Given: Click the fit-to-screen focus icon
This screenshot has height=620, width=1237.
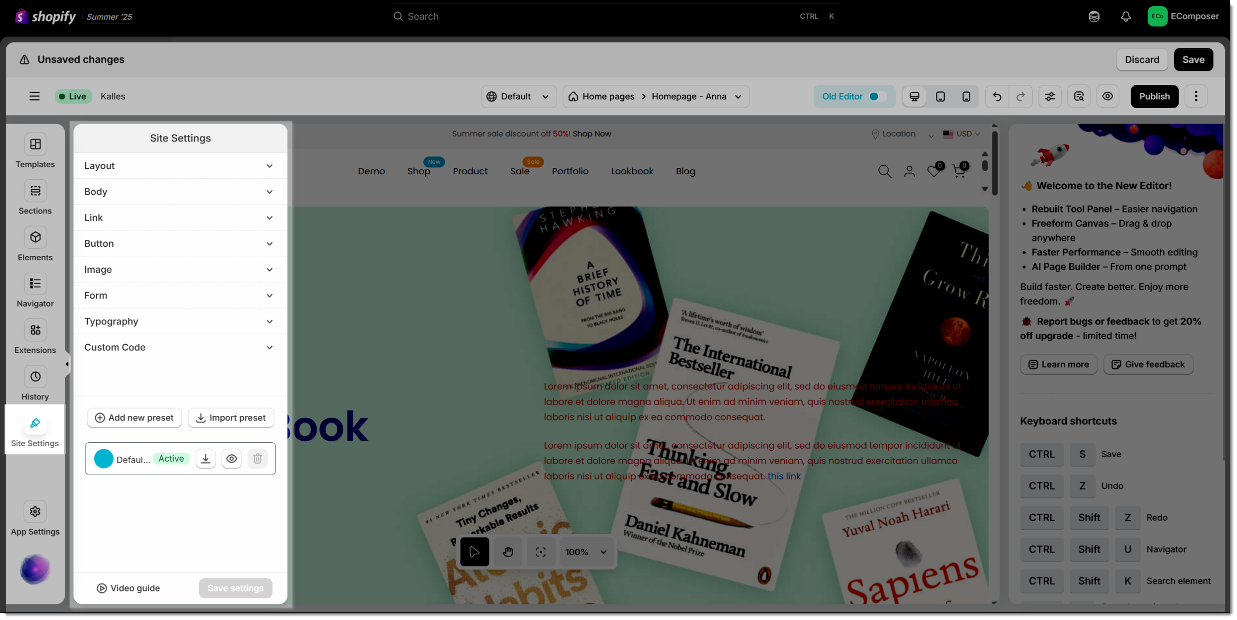Looking at the screenshot, I should coord(541,552).
